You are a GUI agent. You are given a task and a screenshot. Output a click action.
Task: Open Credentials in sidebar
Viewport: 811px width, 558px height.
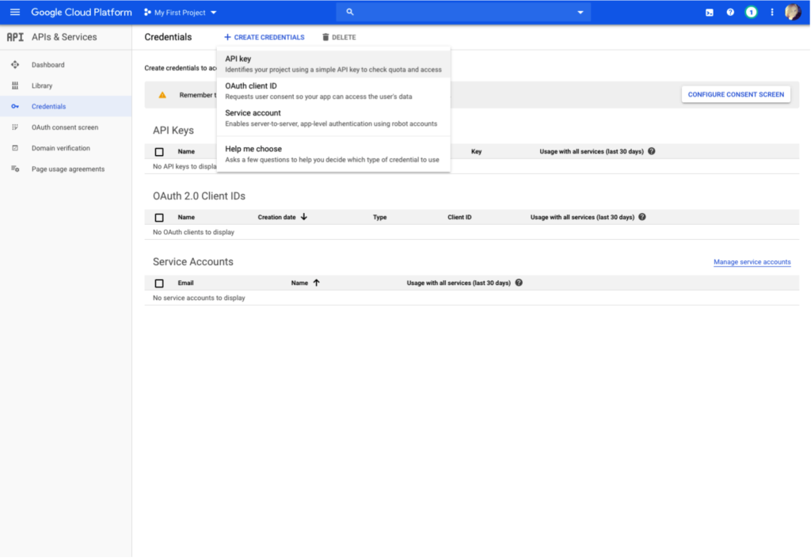pyautogui.click(x=66, y=106)
